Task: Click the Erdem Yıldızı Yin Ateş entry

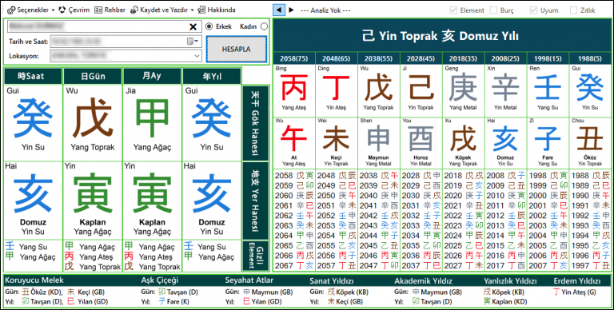Action: [575, 292]
